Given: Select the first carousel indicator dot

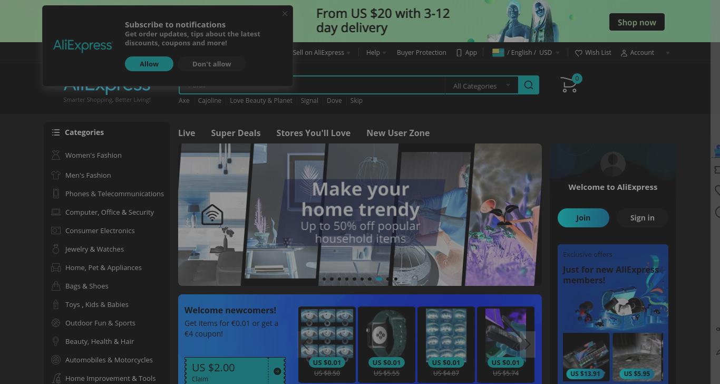Looking at the screenshot, I should point(324,279).
